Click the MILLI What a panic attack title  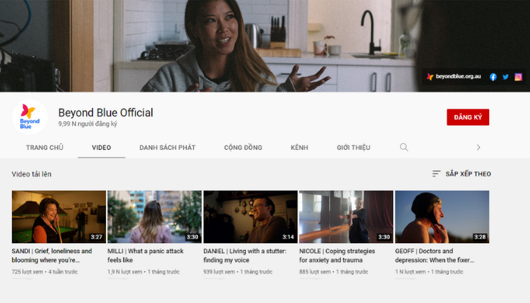pyautogui.click(x=145, y=256)
